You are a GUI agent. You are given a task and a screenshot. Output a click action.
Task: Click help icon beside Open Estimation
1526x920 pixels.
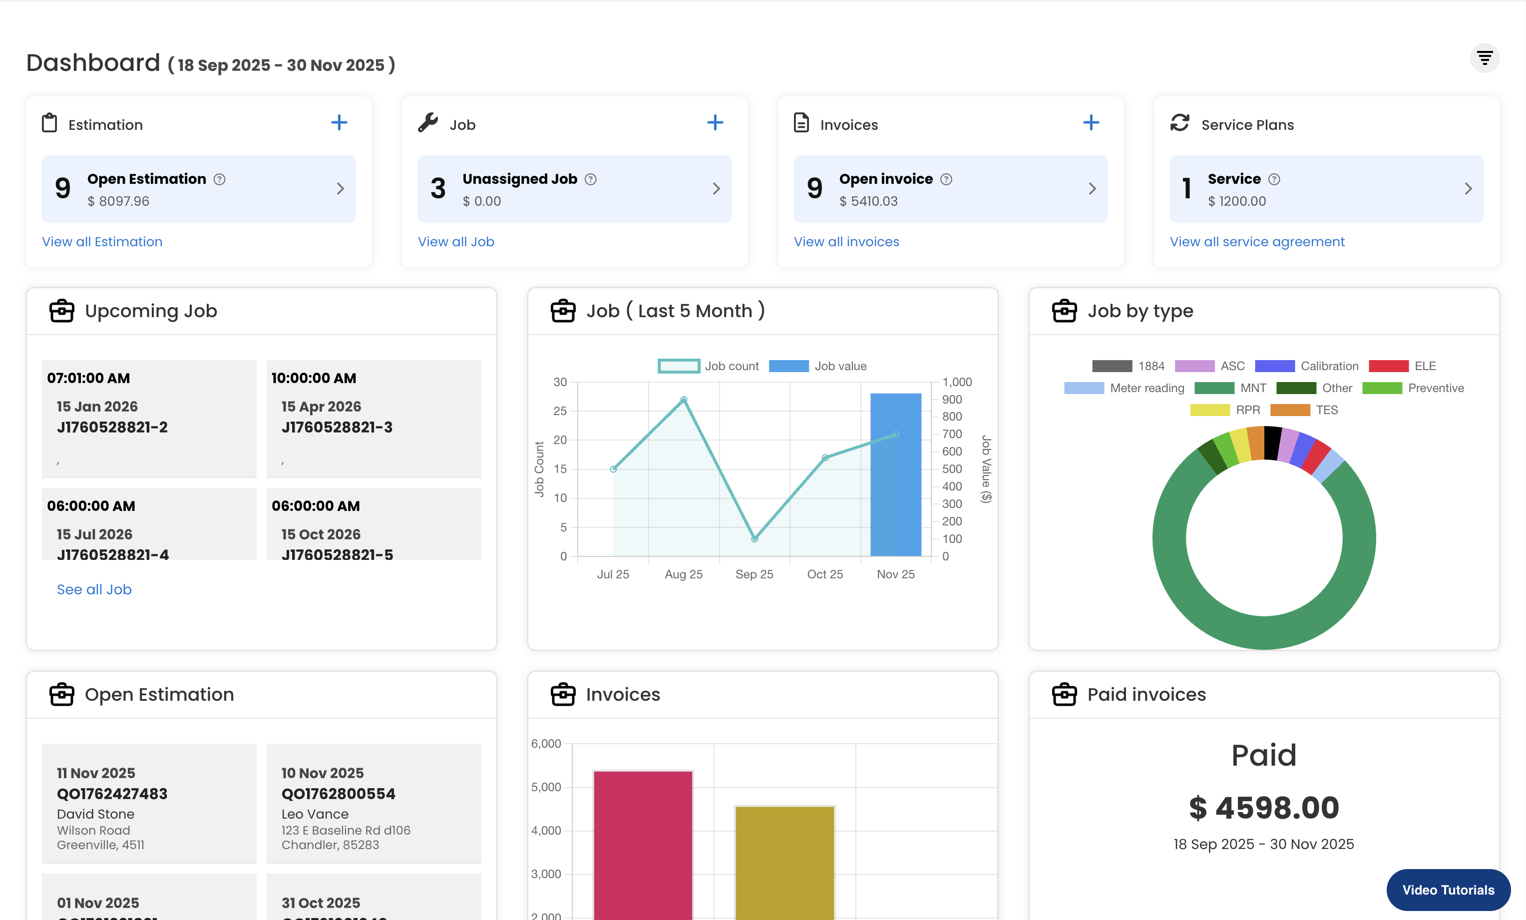pos(219,179)
